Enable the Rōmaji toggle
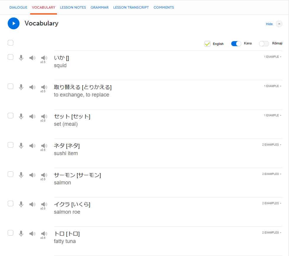 pyautogui.click(x=264, y=44)
